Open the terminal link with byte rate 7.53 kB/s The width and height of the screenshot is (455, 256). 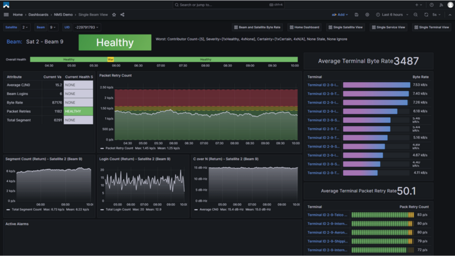(323, 85)
